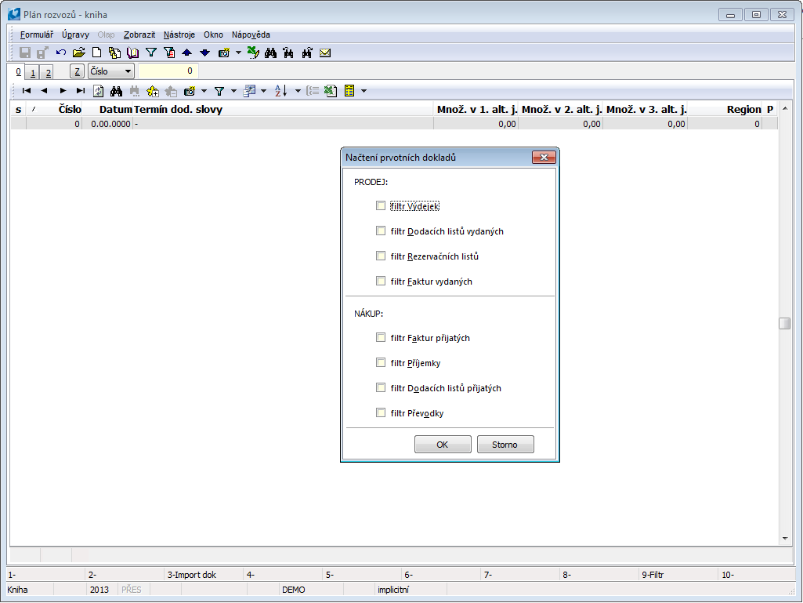Open the Formulář menu

point(36,35)
